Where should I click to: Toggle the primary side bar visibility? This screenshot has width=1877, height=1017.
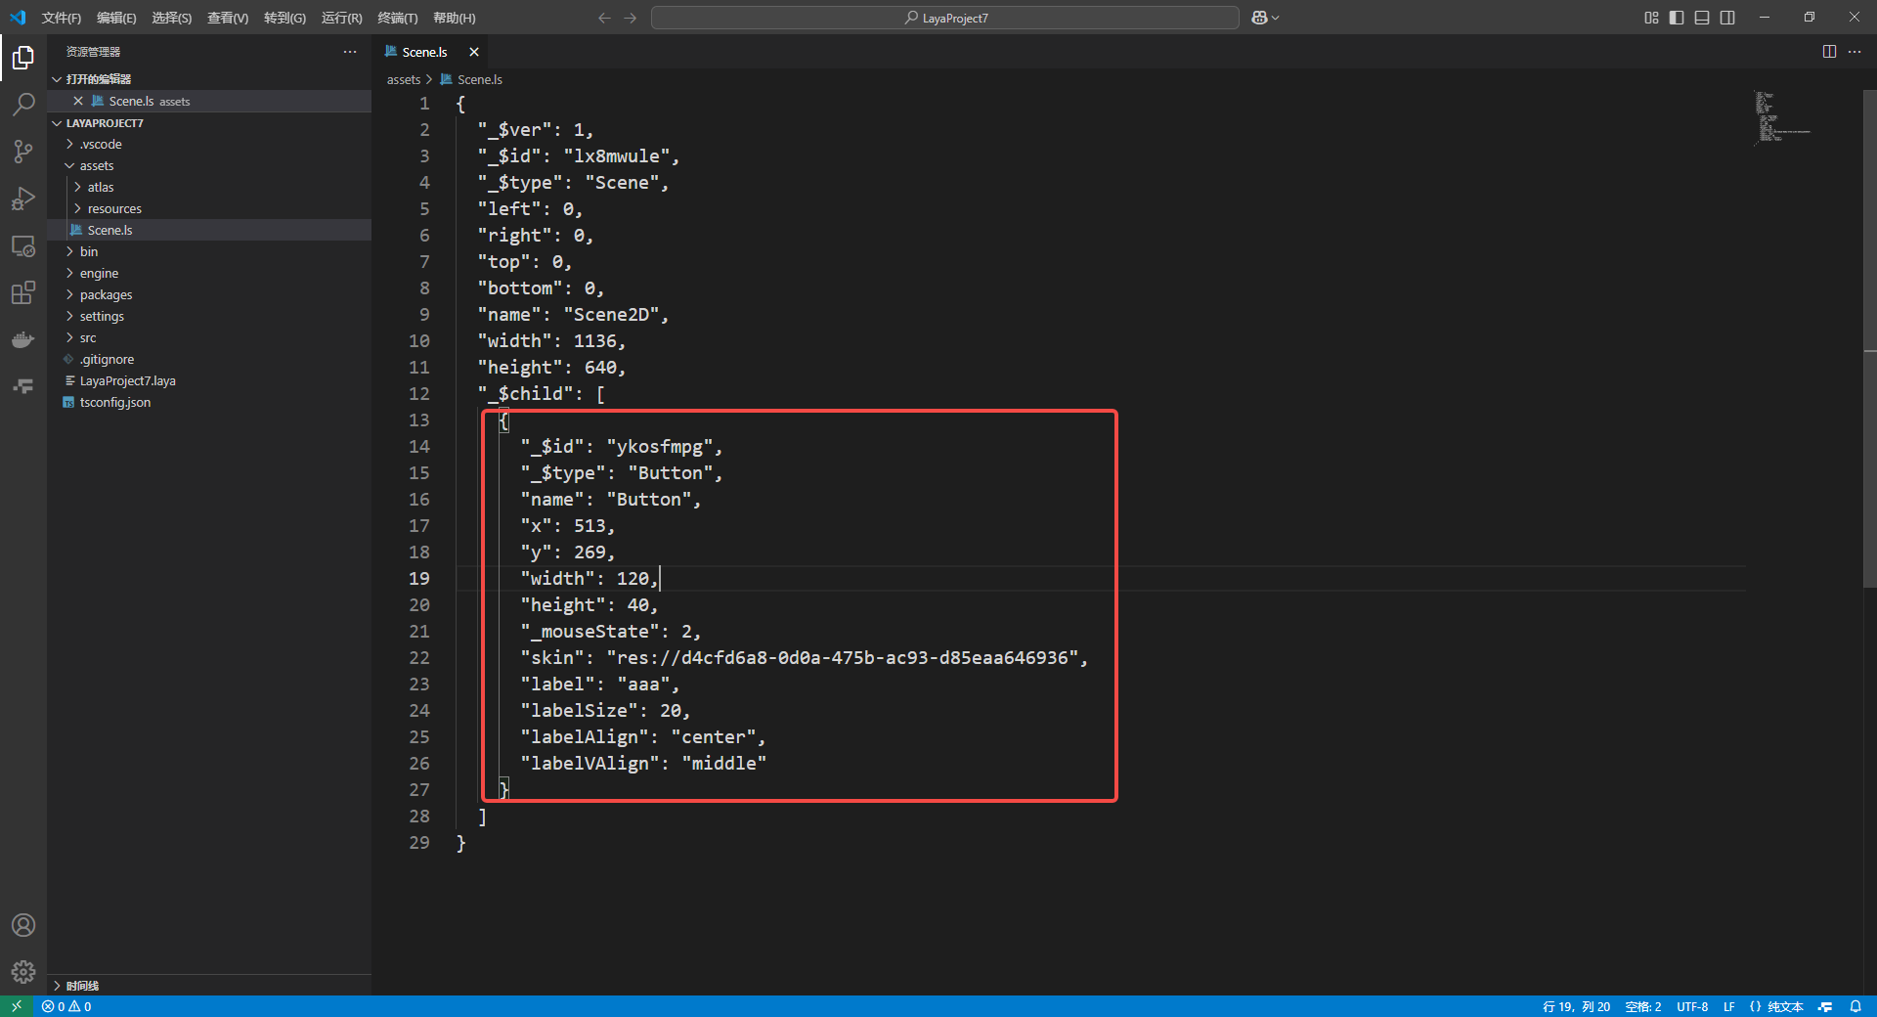click(x=1677, y=18)
